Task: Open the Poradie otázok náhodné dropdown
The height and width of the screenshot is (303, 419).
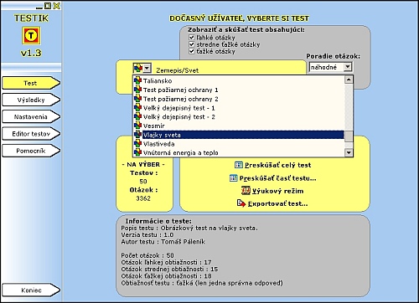Action: pos(347,67)
